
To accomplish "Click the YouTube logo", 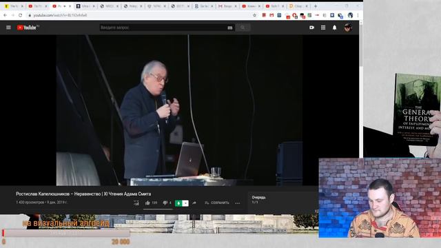I will (x=27, y=28).
